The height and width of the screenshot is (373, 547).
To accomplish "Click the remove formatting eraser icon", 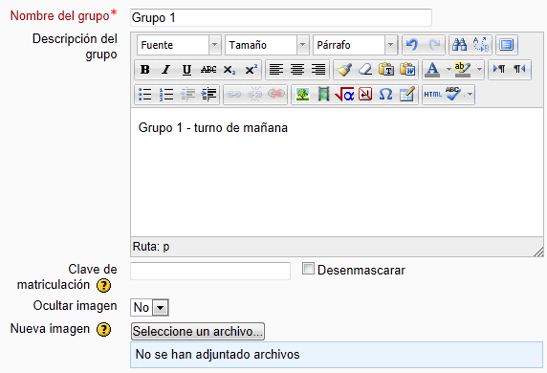I will tap(365, 70).
